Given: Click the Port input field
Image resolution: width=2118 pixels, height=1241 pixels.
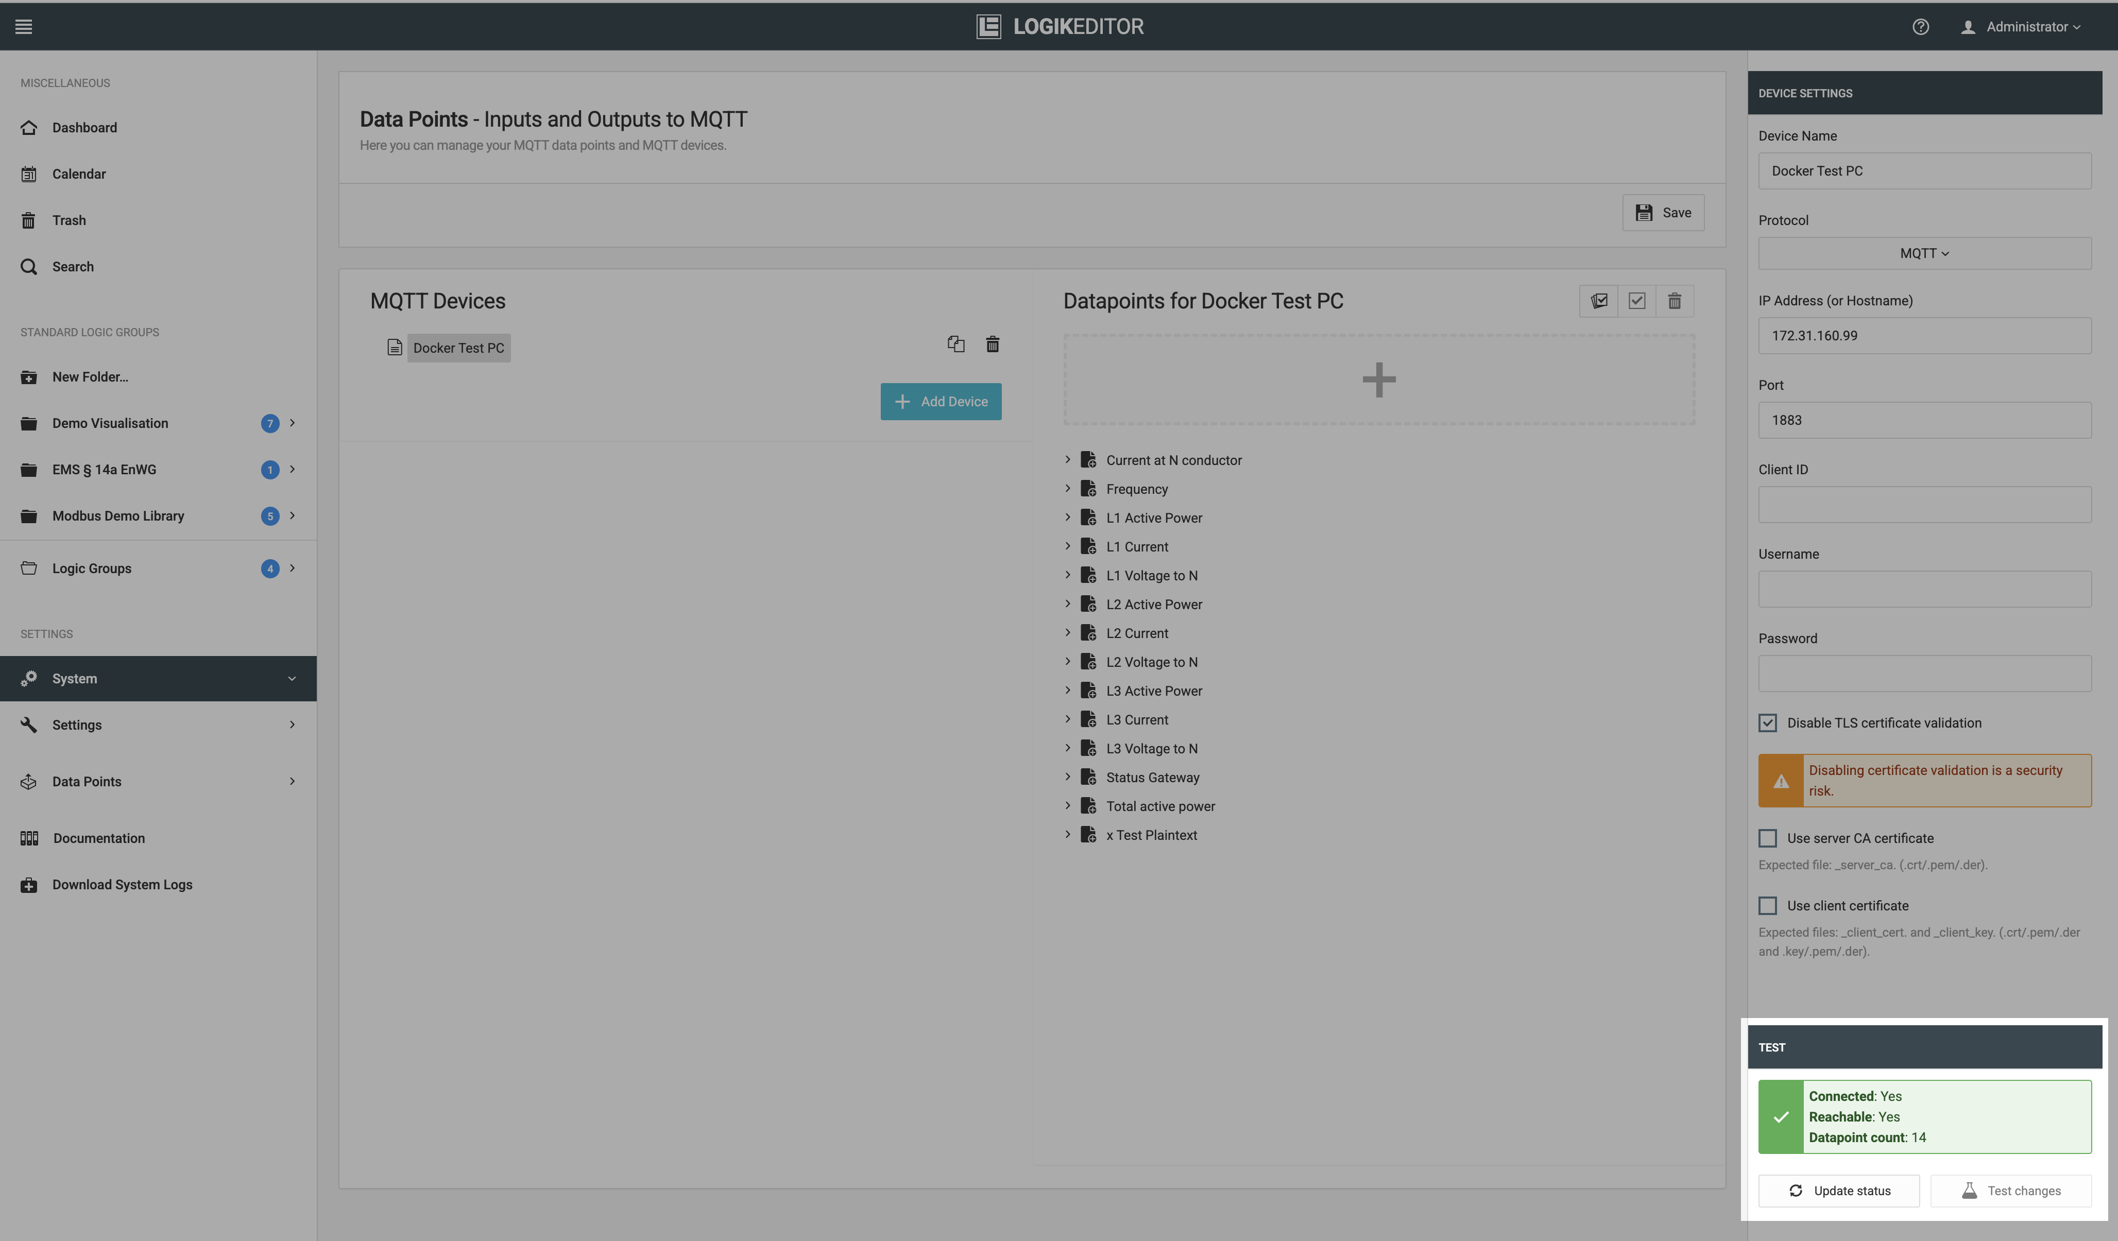Looking at the screenshot, I should point(1925,420).
